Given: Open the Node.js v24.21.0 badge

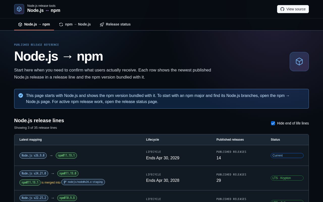Looking at the screenshot, I should click(x=34, y=173).
